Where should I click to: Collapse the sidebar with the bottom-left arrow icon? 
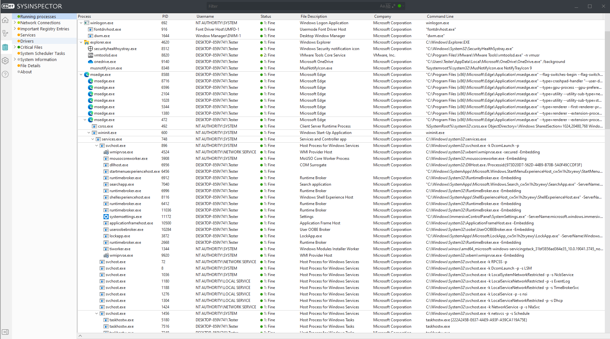(x=5, y=332)
